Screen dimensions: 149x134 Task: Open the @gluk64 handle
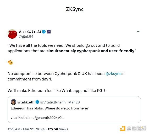click(26, 37)
